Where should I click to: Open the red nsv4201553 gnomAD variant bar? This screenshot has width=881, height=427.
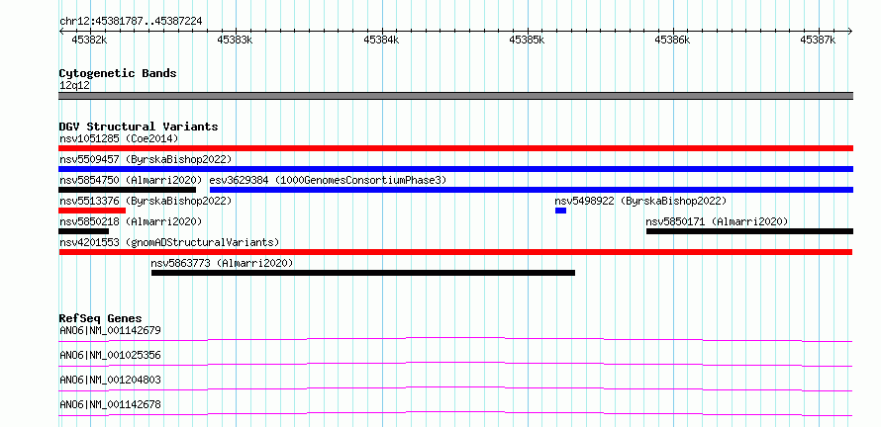click(455, 252)
